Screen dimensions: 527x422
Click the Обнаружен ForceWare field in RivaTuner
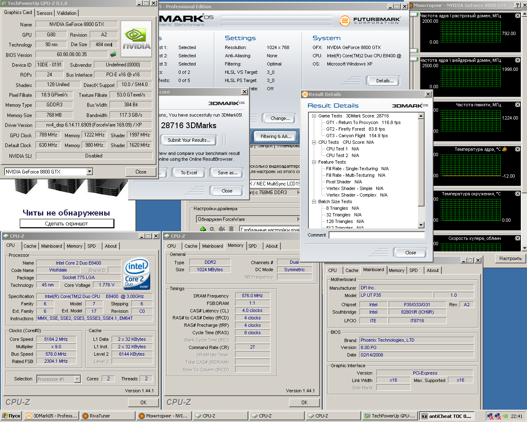(247, 219)
